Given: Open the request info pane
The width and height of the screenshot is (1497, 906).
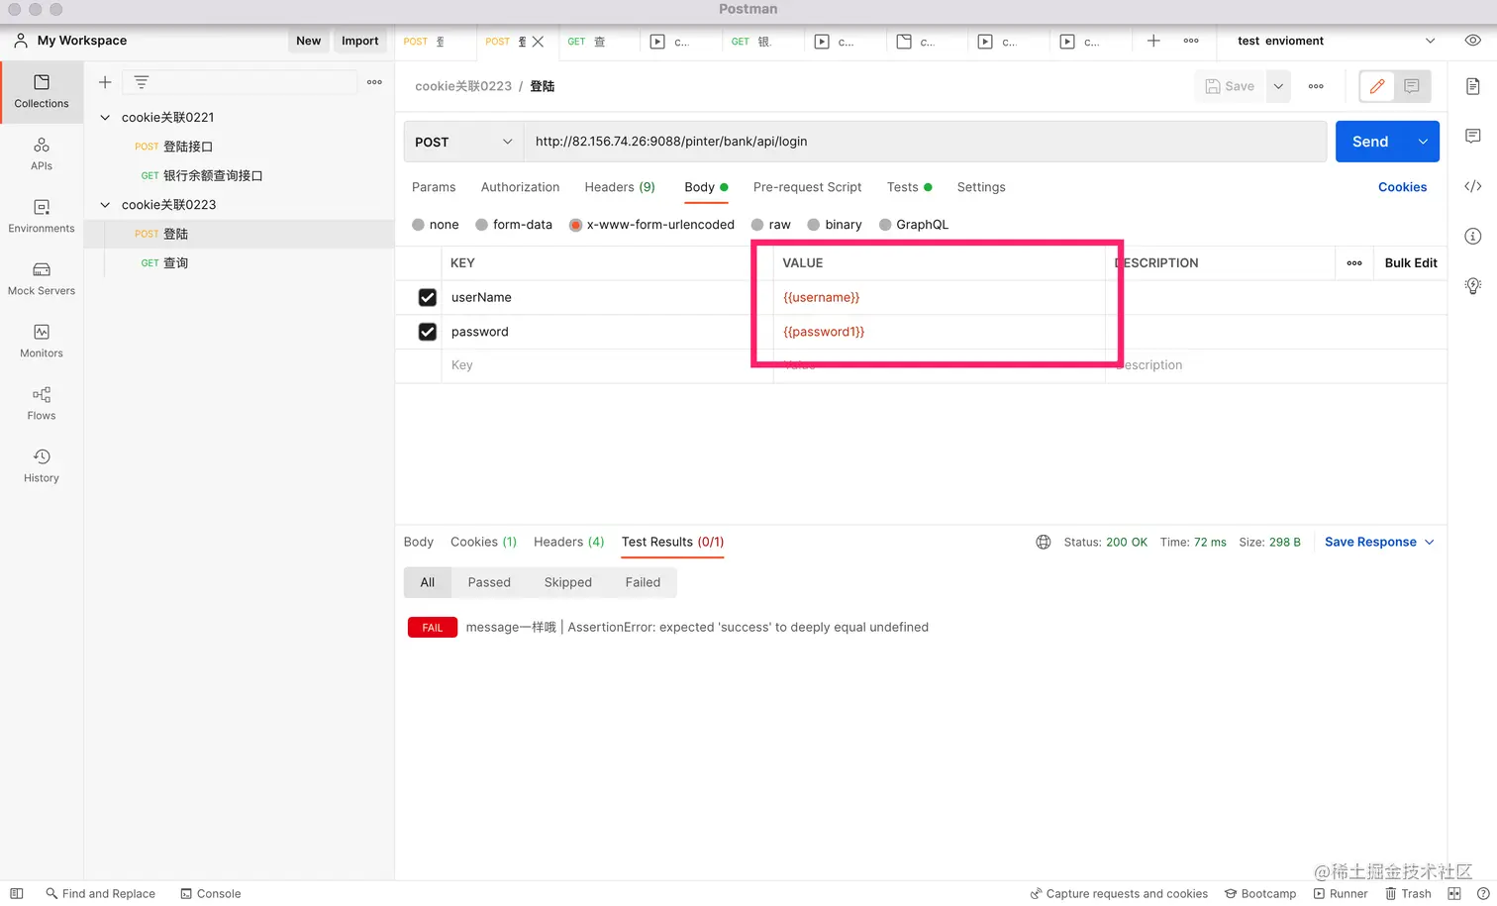Looking at the screenshot, I should [x=1473, y=236].
